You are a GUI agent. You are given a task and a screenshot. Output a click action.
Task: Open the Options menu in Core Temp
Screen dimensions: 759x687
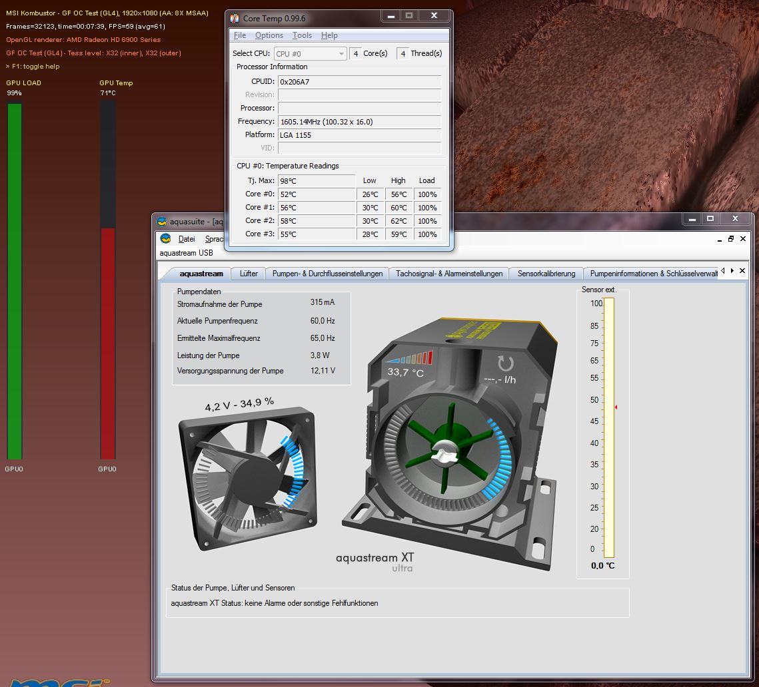coord(269,35)
